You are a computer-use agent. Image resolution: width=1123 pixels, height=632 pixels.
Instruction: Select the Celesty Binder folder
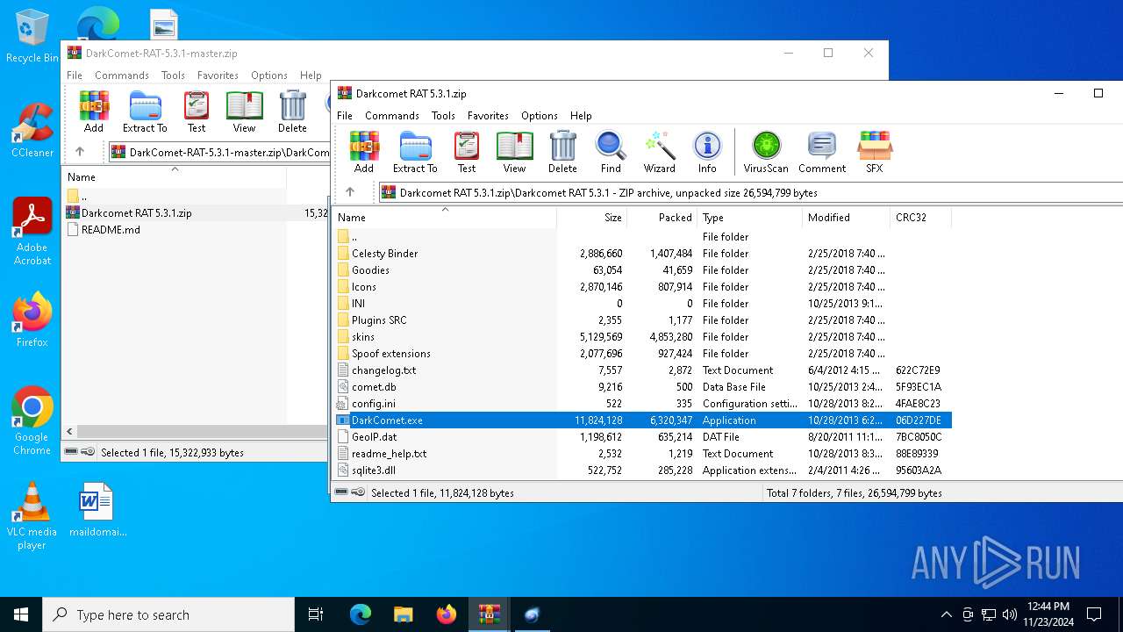click(x=384, y=253)
